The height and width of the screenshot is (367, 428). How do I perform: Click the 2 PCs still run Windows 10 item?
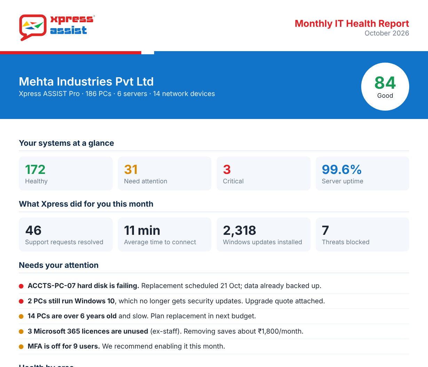[214, 301]
